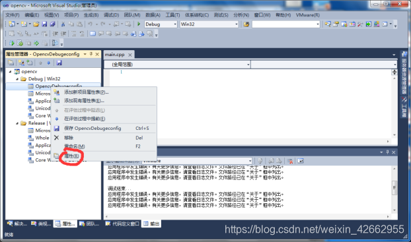Switch to the 代码定义窗口 bottom tab
411x242 pixels.
122,224
